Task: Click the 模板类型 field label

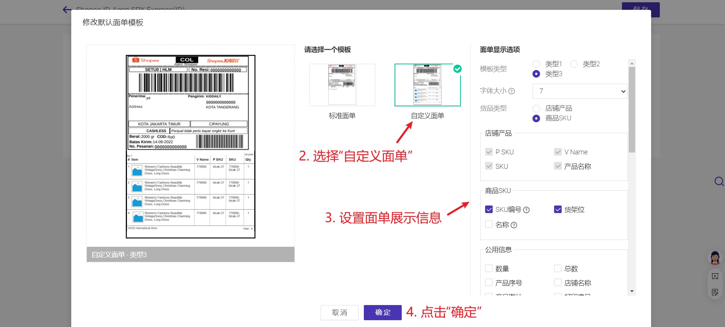Action: pyautogui.click(x=493, y=69)
